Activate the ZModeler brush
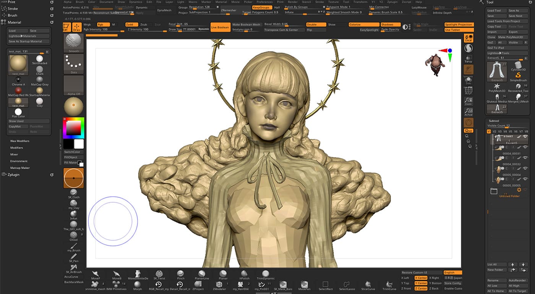Screen dimensions: 535x294 coord(219,284)
